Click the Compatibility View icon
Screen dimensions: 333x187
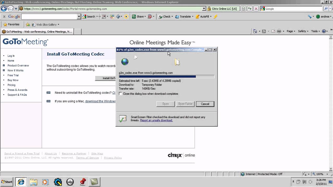point(243,9)
